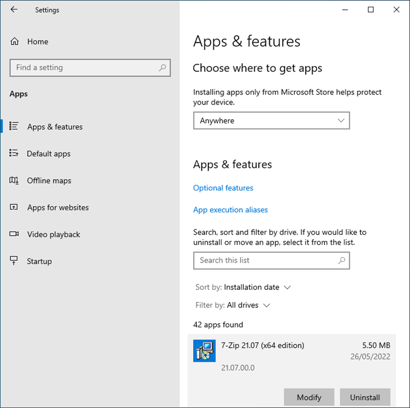Open Offline maps via its map icon

tap(14, 180)
